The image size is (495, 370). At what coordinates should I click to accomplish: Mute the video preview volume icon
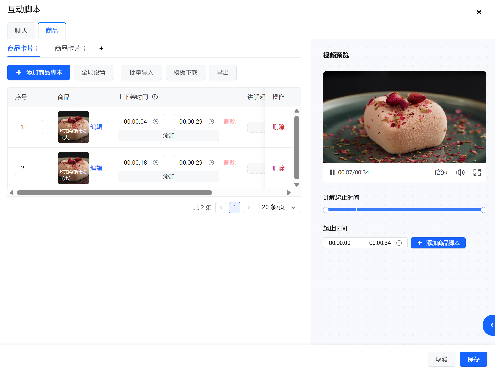(460, 172)
